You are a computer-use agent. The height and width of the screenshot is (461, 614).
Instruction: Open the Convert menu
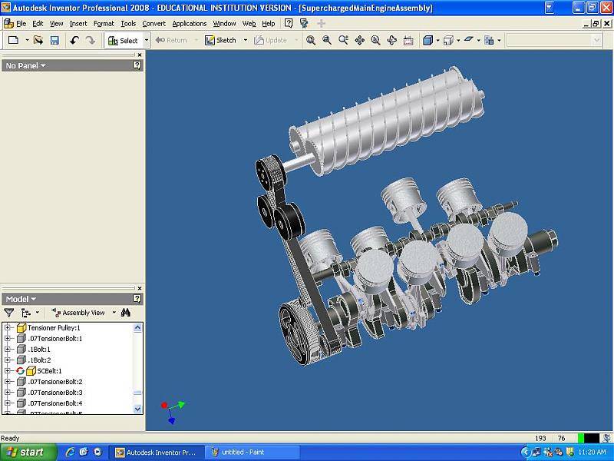pyautogui.click(x=154, y=24)
